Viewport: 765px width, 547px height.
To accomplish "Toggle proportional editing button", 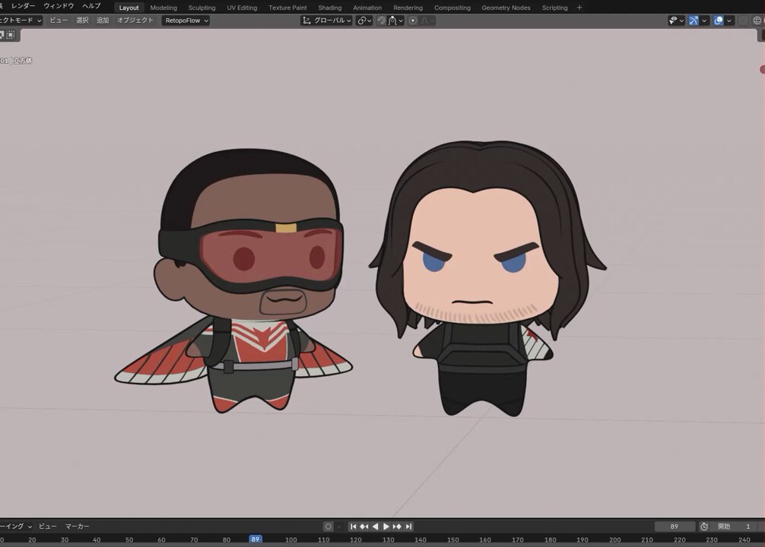I will [x=413, y=21].
